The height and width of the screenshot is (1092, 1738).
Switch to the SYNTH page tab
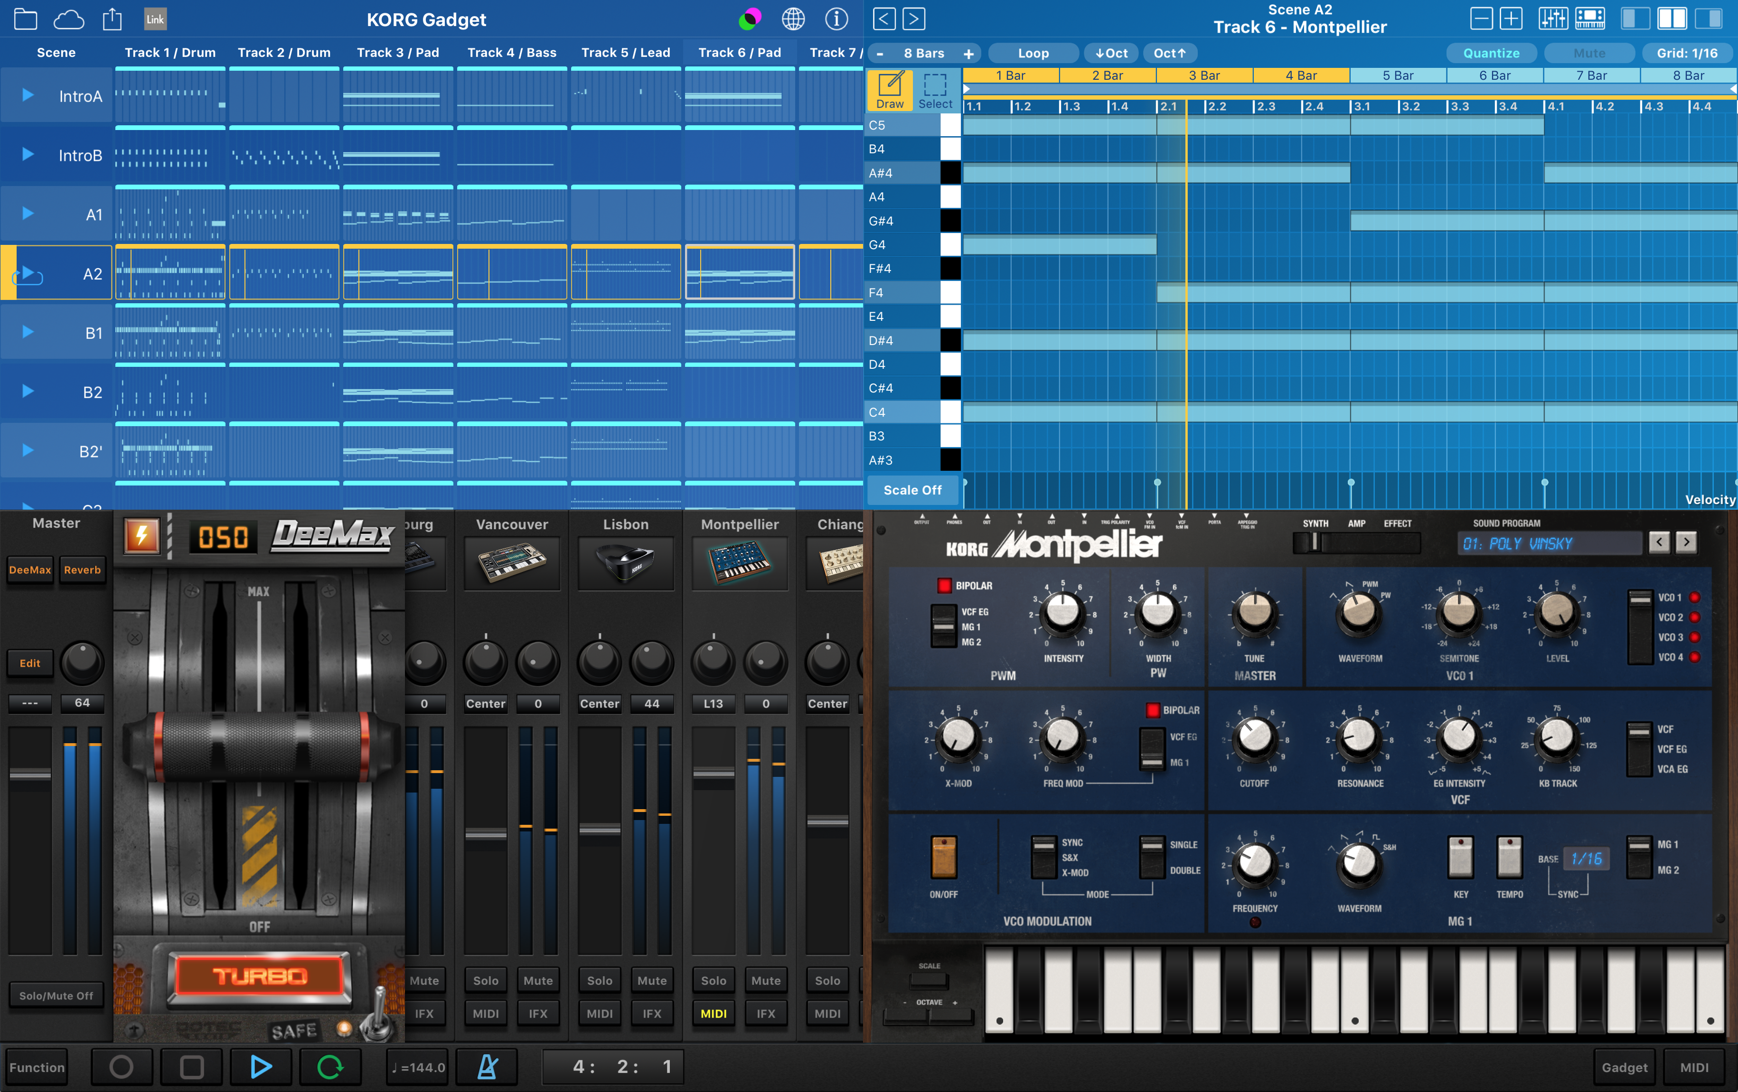coord(1315,524)
